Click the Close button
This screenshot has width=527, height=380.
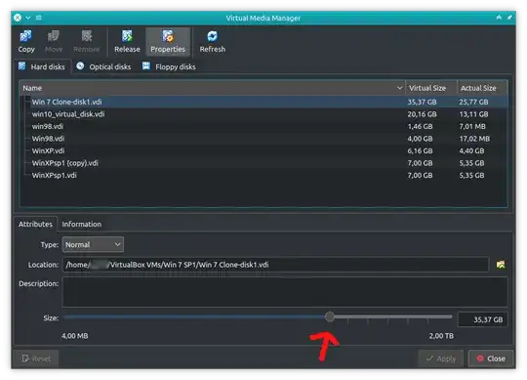click(491, 359)
